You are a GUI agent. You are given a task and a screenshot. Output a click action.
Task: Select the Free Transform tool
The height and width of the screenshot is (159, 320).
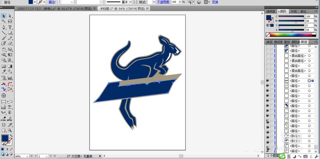[10, 55]
